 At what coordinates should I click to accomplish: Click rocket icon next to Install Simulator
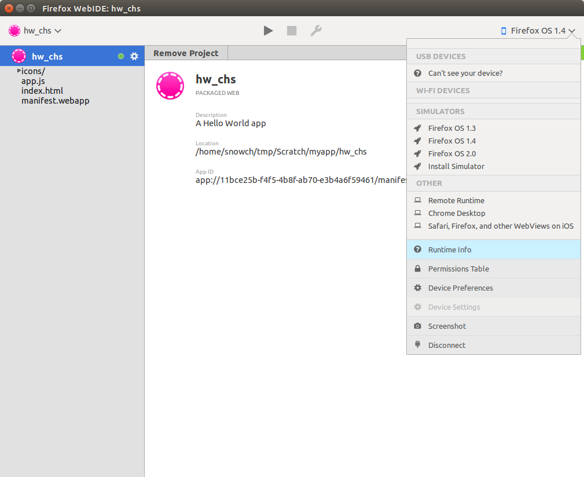click(x=417, y=167)
